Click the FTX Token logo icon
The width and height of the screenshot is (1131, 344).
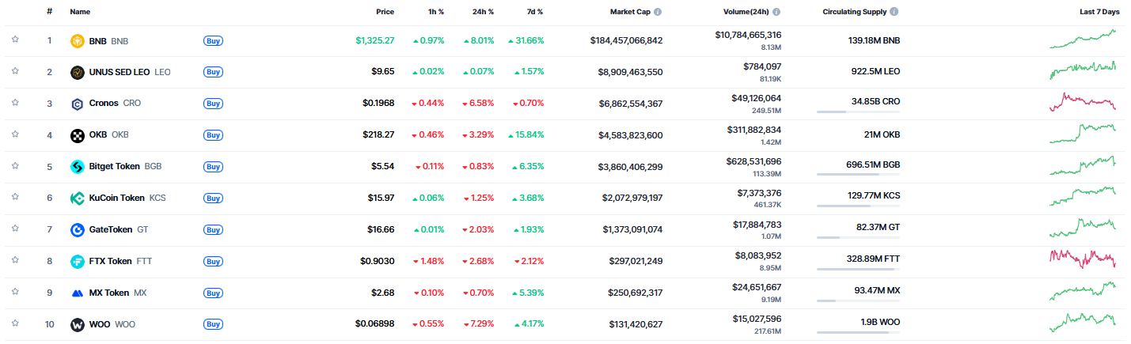78,262
